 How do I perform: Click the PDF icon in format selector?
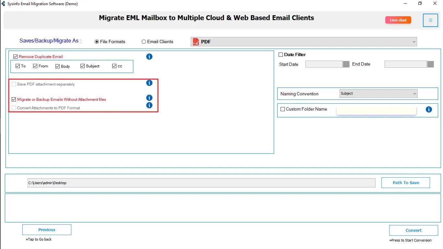(196, 41)
